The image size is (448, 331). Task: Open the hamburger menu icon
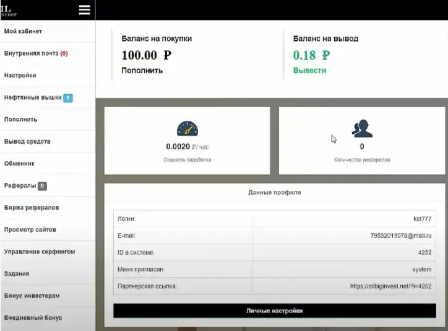(x=85, y=10)
